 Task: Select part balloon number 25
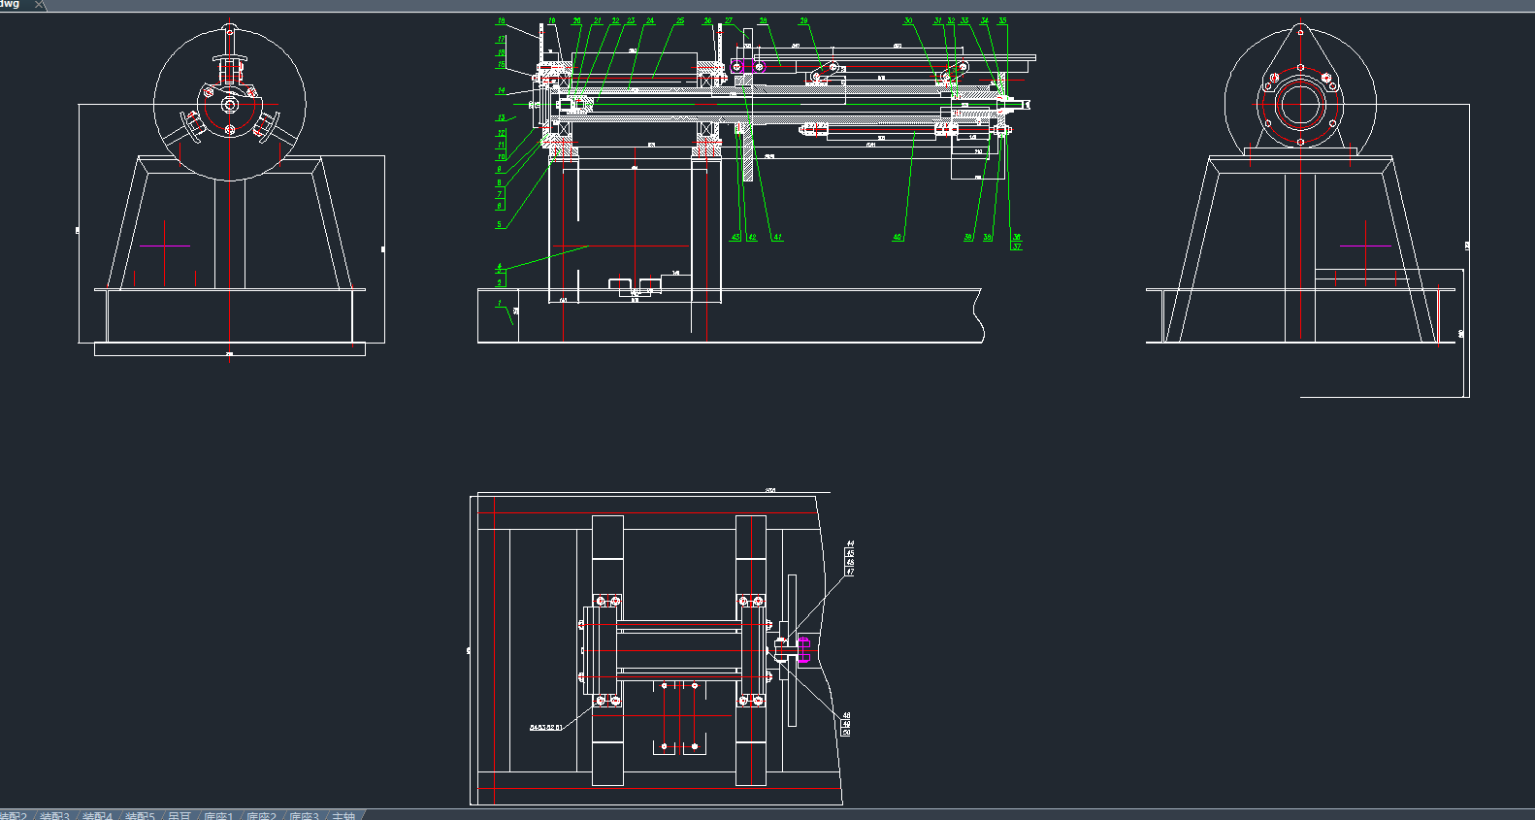click(x=680, y=20)
